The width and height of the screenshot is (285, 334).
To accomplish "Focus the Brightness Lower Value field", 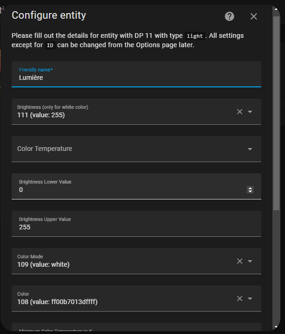I will tap(136, 186).
